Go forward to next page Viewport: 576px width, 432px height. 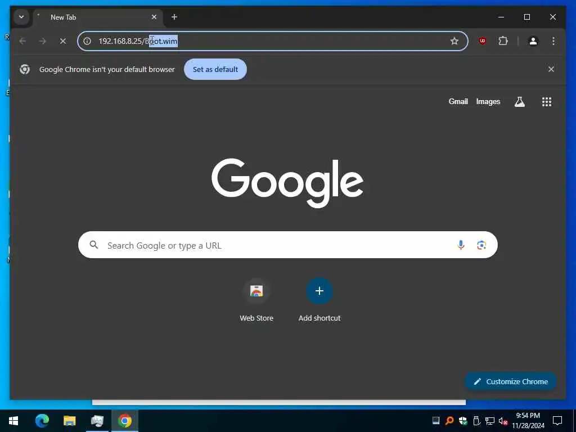coord(43,41)
